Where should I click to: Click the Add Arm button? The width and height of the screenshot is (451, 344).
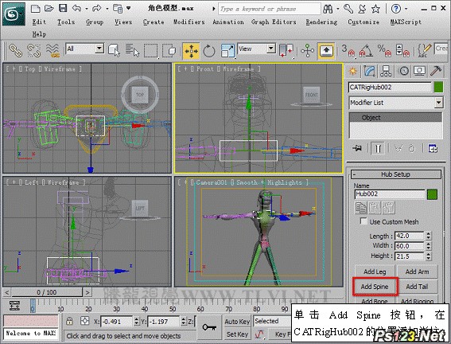tap(417, 272)
